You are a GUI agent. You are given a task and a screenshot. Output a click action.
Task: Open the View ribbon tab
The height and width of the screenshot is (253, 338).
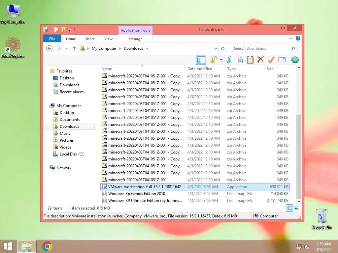108,39
